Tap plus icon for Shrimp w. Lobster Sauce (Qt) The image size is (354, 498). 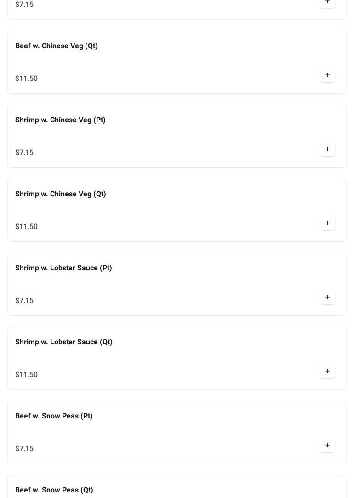pyautogui.click(x=327, y=371)
